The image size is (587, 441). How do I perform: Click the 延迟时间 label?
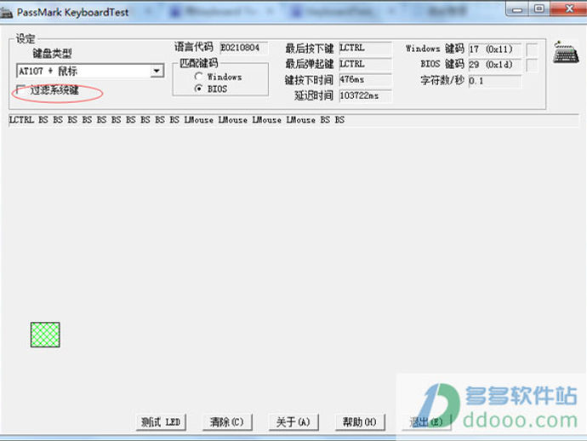(x=313, y=96)
